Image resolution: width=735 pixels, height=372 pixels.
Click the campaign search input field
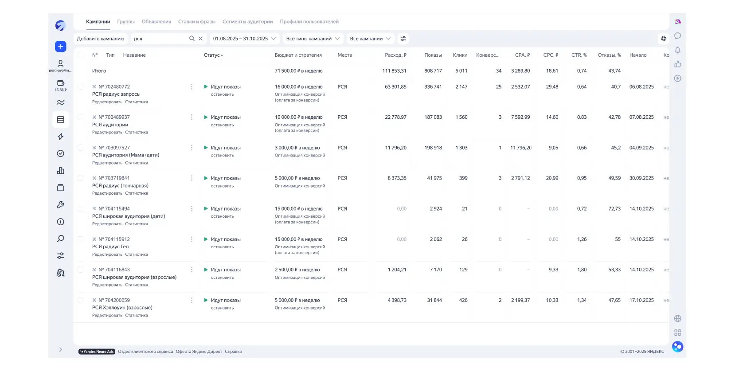pos(160,39)
